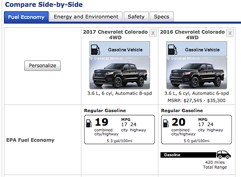The height and width of the screenshot is (177, 241).
Task: Click fuel pump icon for 2017 Colorado
Action: (x=95, y=50)
